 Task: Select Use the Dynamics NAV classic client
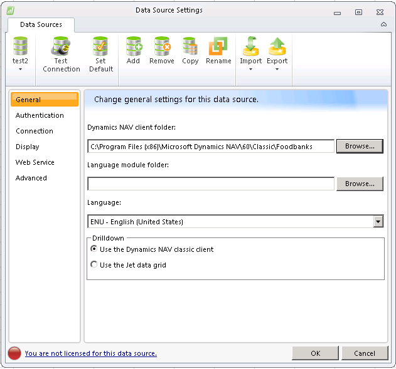[x=94, y=249]
